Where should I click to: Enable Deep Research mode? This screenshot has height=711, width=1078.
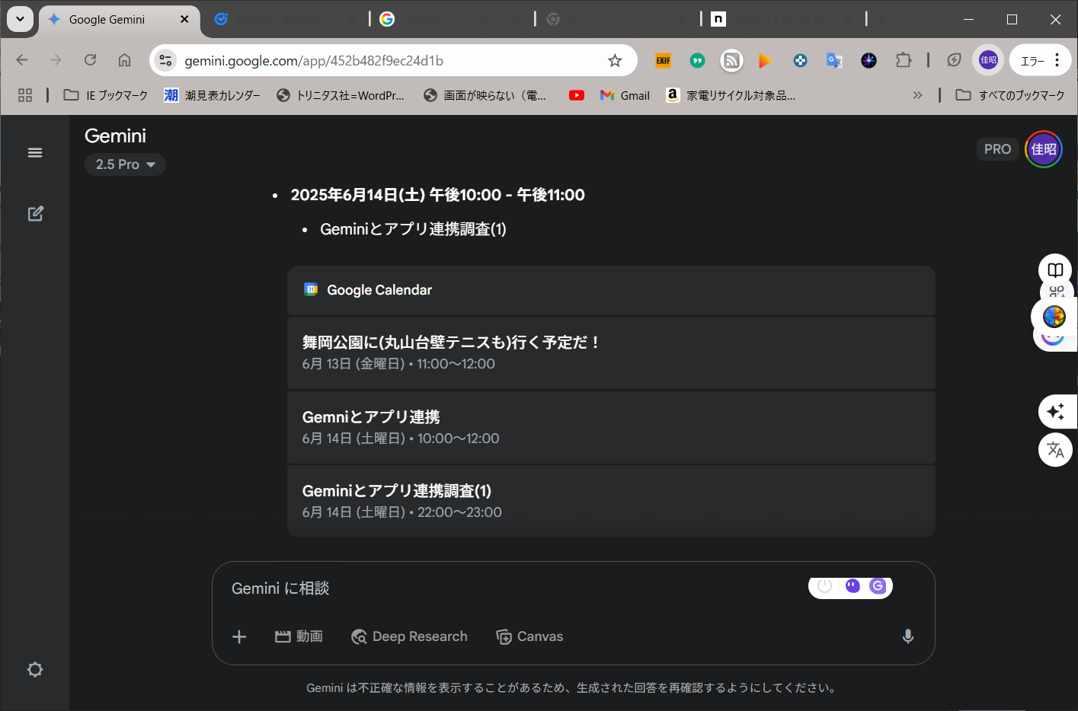409,636
